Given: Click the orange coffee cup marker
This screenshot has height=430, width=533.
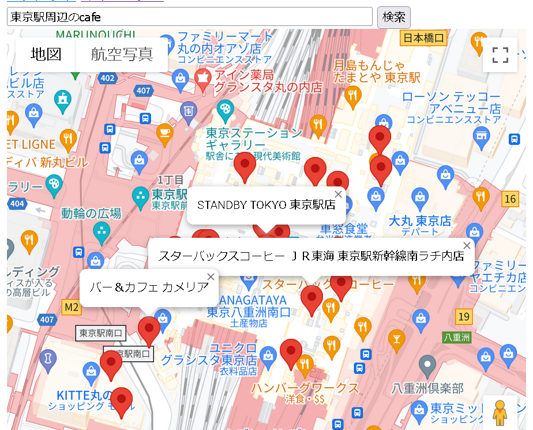Looking at the screenshot, I should pos(165,135).
